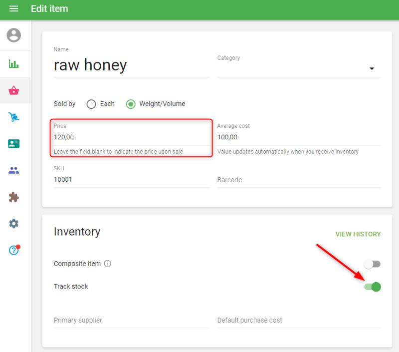
Task: Open Integrations puzzle piece icon
Action: [14, 197]
